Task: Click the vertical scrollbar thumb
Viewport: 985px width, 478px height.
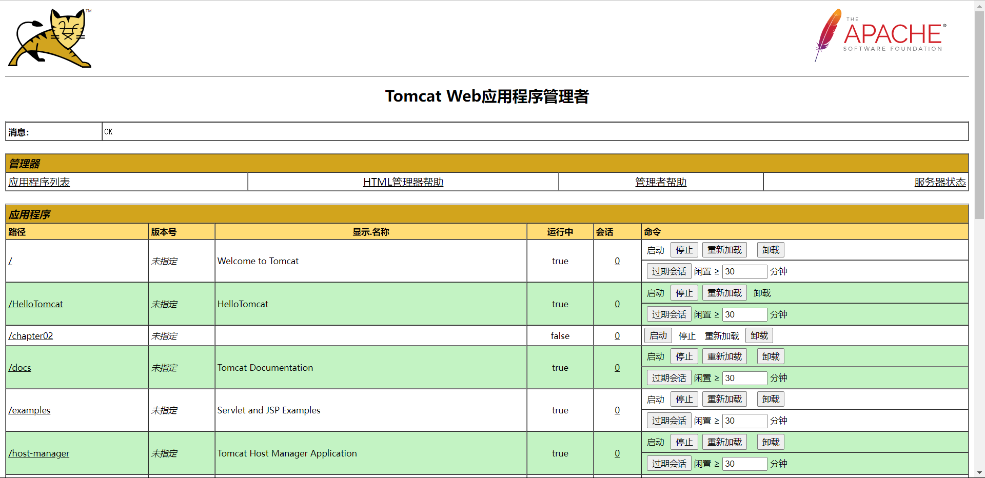Action: coord(979,115)
